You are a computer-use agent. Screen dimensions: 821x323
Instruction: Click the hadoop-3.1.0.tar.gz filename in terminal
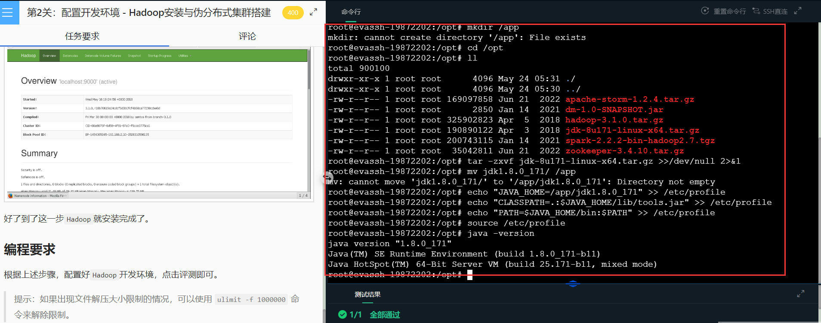[x=614, y=120]
